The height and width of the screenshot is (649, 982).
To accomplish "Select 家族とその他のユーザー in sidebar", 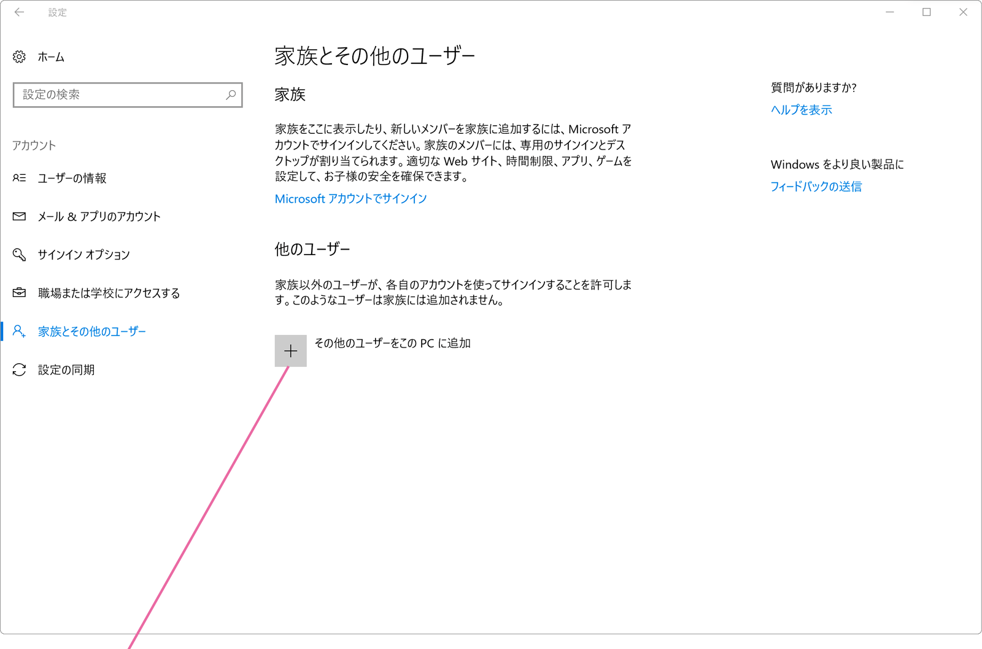I will coord(91,331).
